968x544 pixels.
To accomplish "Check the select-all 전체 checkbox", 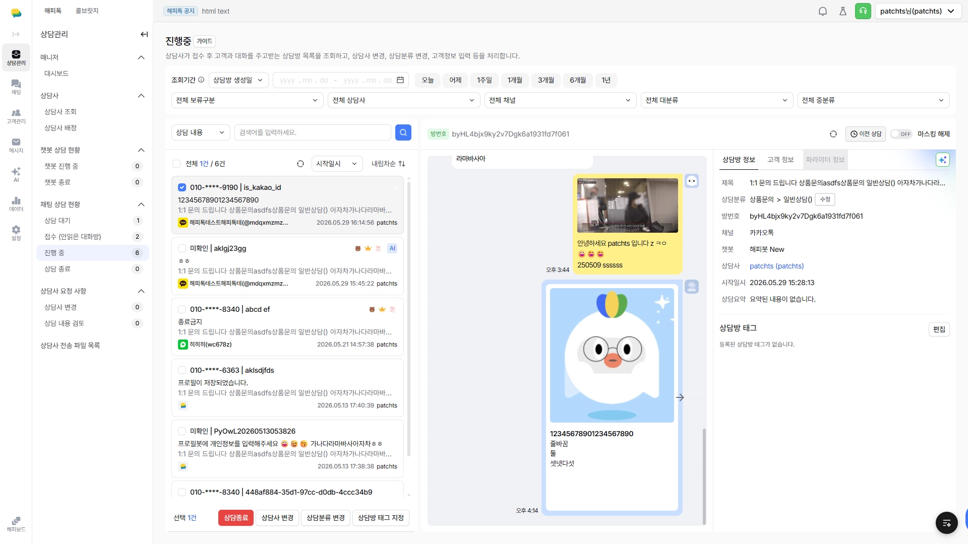I will 176,164.
